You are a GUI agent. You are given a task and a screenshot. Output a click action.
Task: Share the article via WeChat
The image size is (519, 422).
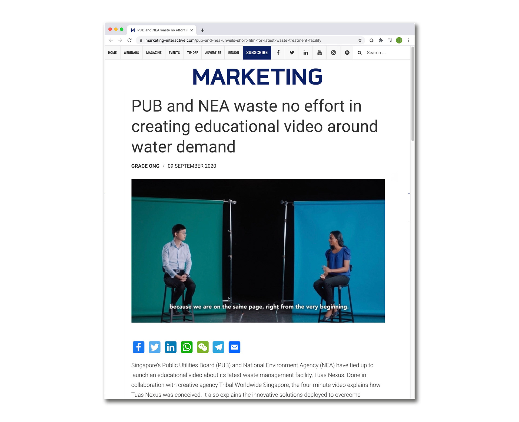pos(203,347)
